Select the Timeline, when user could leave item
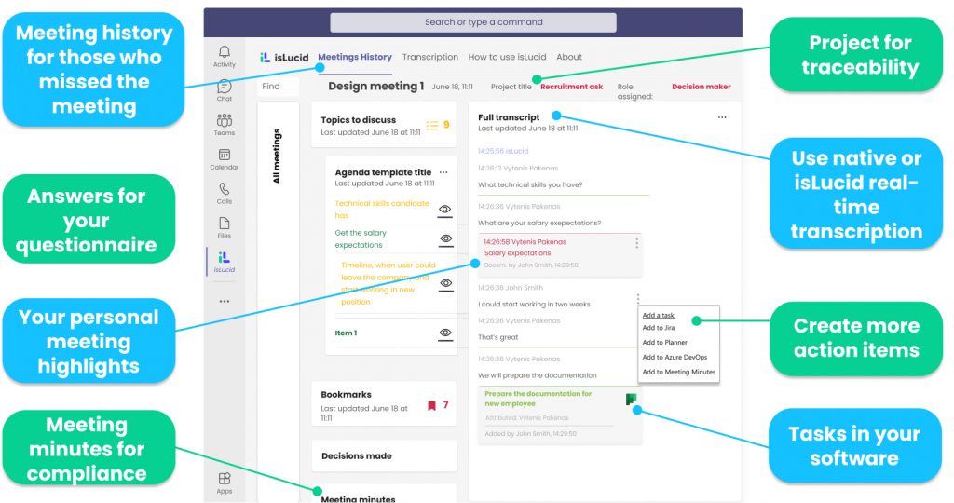The width and height of the screenshot is (954, 503). 388,283
